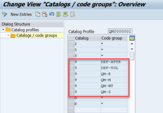This screenshot has height=113, width=163.
Task: Click catalog cell with value E
Action: pyautogui.click(x=87, y=104)
